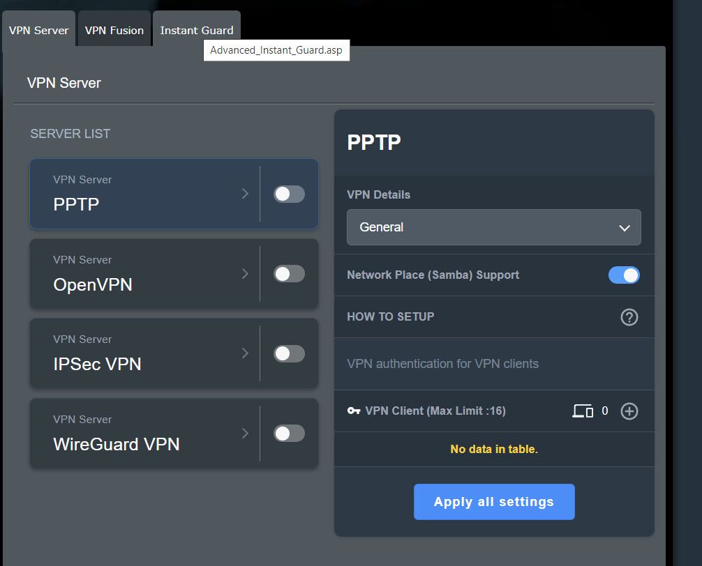
Task: Expand IPSec VPN entry chevron
Action: coord(245,353)
